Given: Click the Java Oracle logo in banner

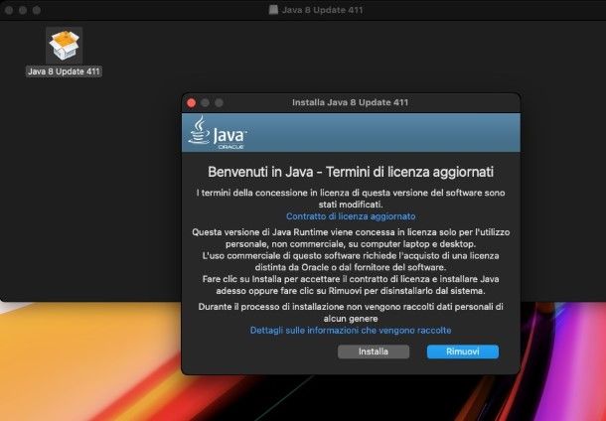Looking at the screenshot, I should point(218,133).
